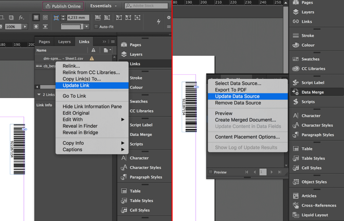Jump to first page in Data Merge panel
The image size is (344, 221).
click(x=247, y=172)
